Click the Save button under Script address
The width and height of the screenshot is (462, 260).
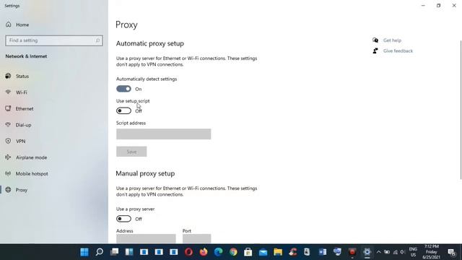131,152
